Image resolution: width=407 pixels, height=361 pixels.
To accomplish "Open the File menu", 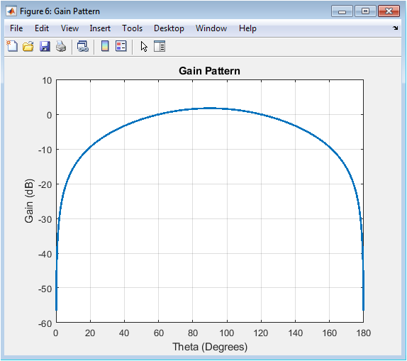I will (x=16, y=28).
